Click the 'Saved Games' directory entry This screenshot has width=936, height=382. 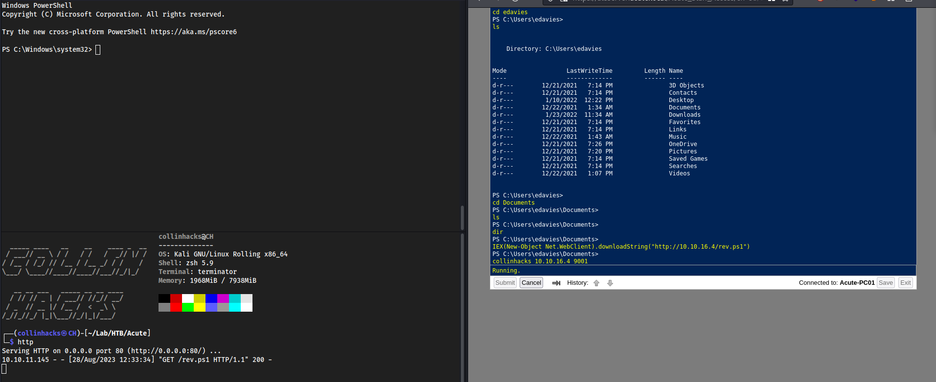[688, 159]
